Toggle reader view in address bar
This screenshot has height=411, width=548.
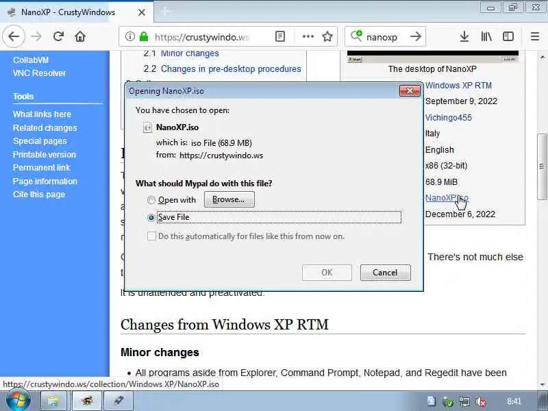point(280,36)
